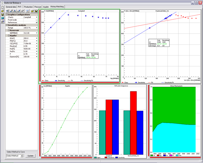Click the green legend swatch in Drive Mechanism chart
This screenshot has width=203, height=163.
click(152, 155)
